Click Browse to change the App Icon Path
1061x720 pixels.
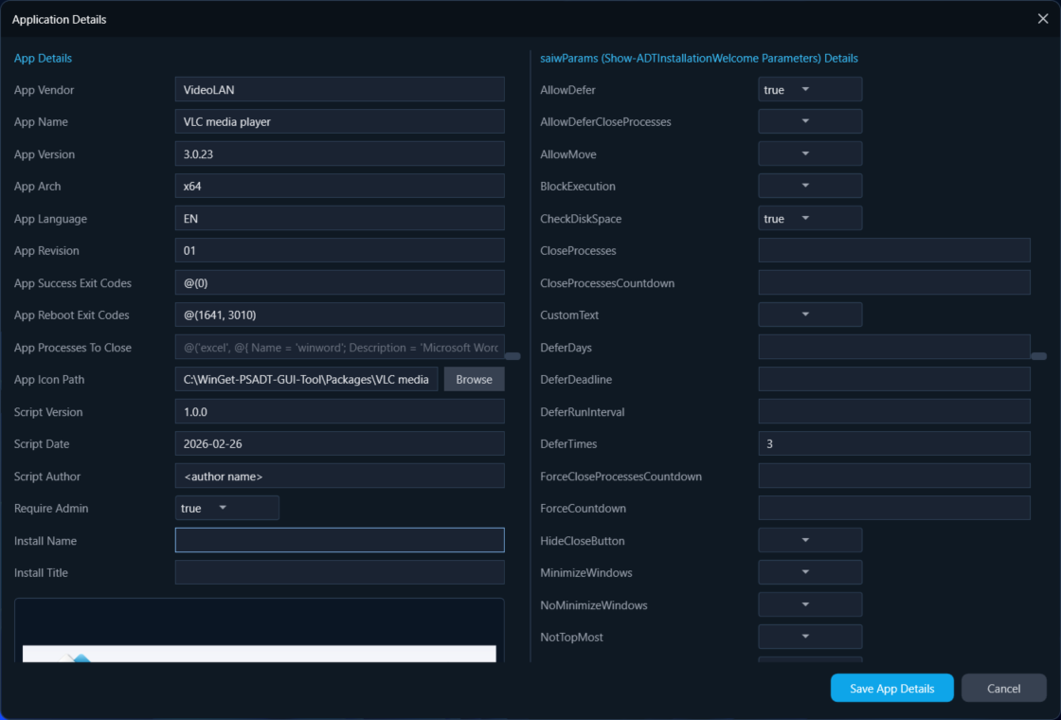click(474, 379)
